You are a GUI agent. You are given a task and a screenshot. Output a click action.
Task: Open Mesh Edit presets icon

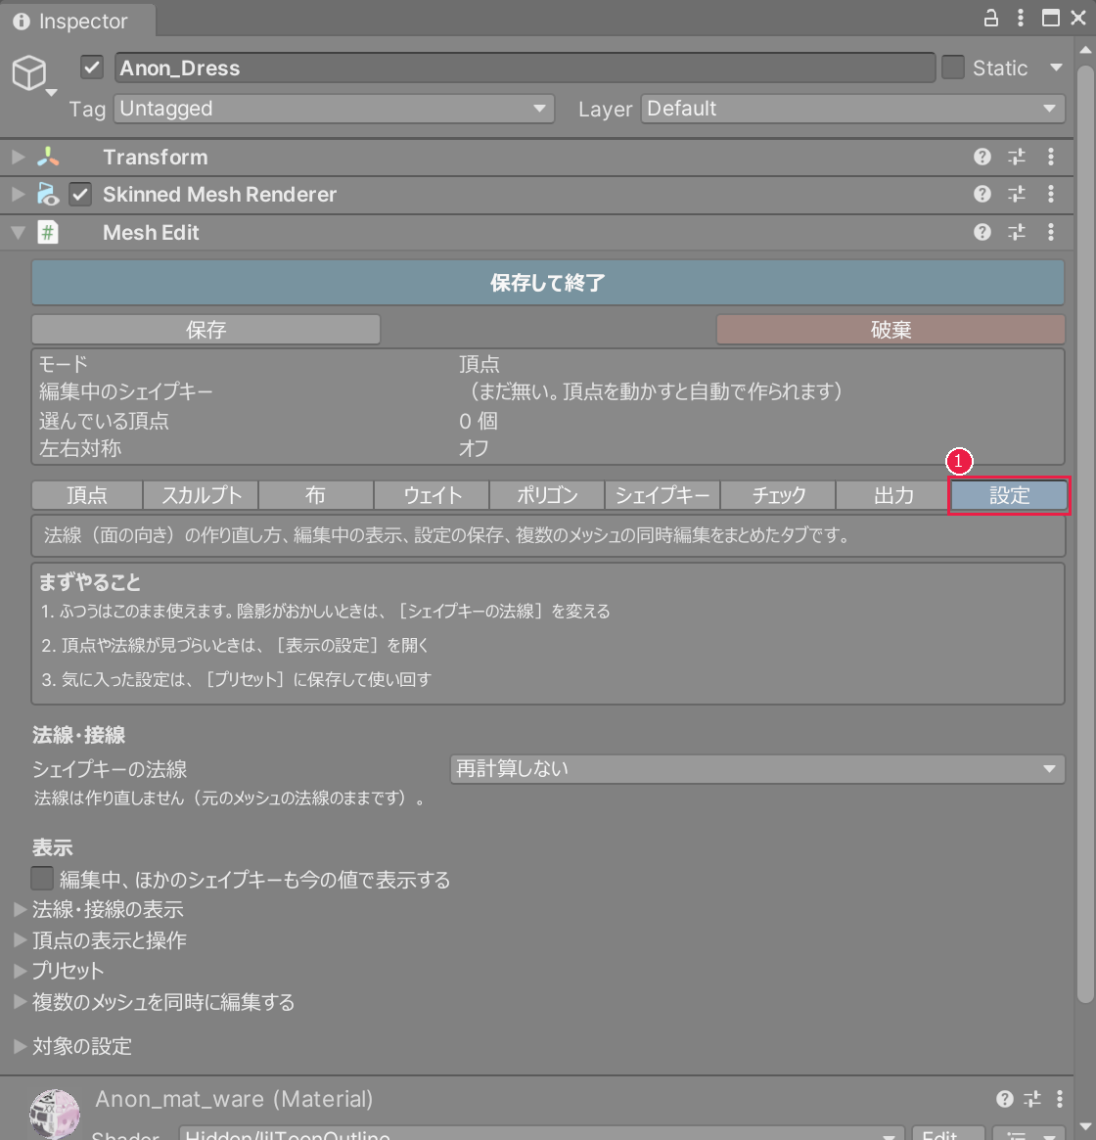[1017, 232]
